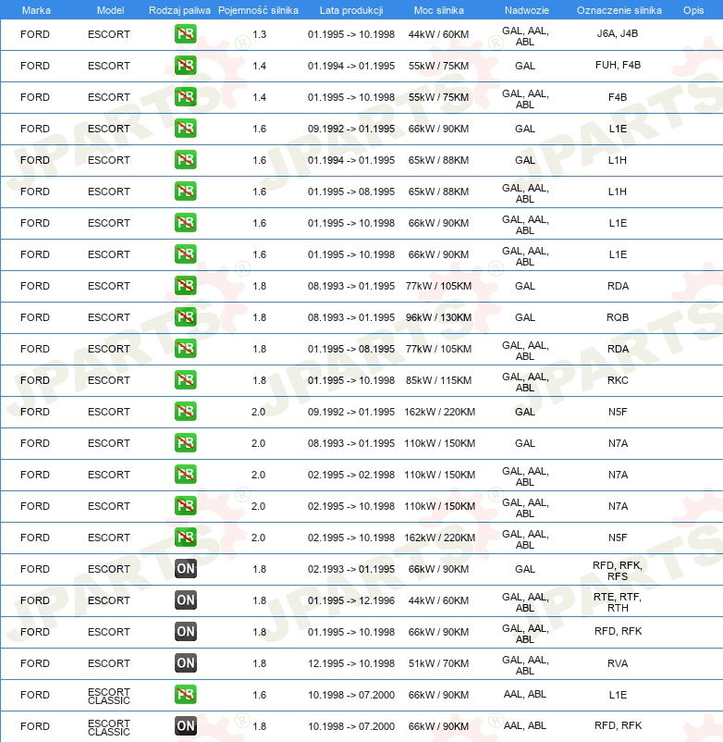The width and height of the screenshot is (723, 742).
Task: Click the petrol icon in the J6A, J4B row
Action: coord(185,34)
